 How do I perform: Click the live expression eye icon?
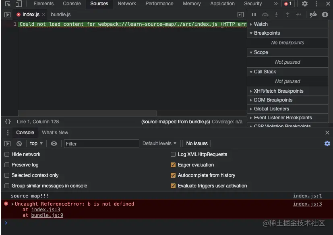coord(54,143)
